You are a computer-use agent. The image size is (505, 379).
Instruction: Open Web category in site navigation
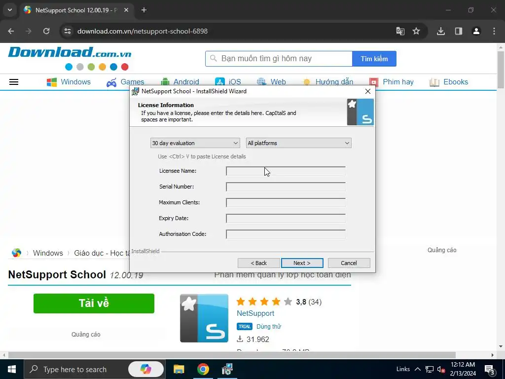tap(271, 82)
